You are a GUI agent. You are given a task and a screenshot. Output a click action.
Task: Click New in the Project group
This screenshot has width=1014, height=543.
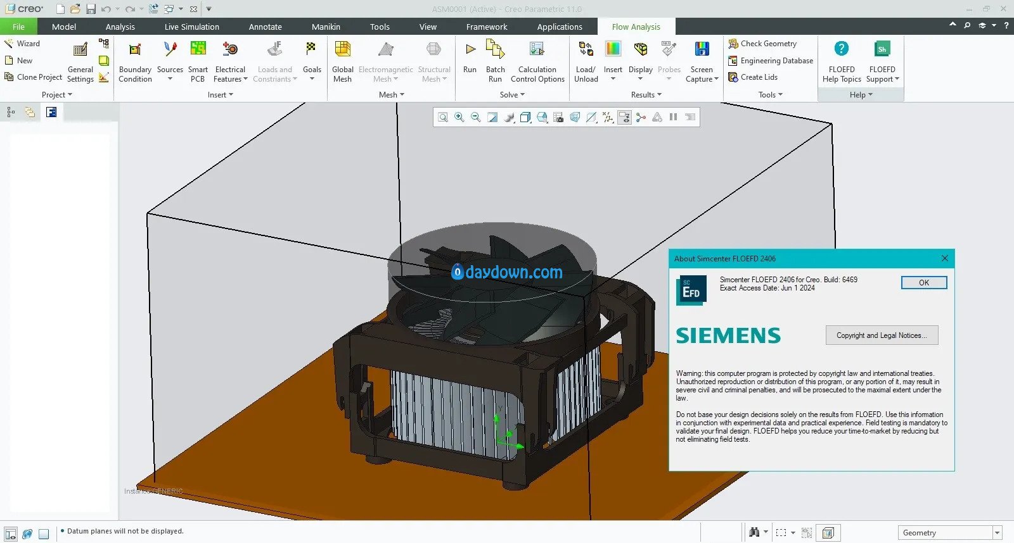(18, 61)
